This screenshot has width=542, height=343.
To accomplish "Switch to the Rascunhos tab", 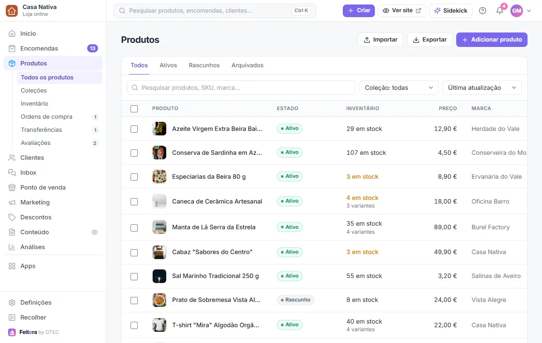I will (204, 65).
